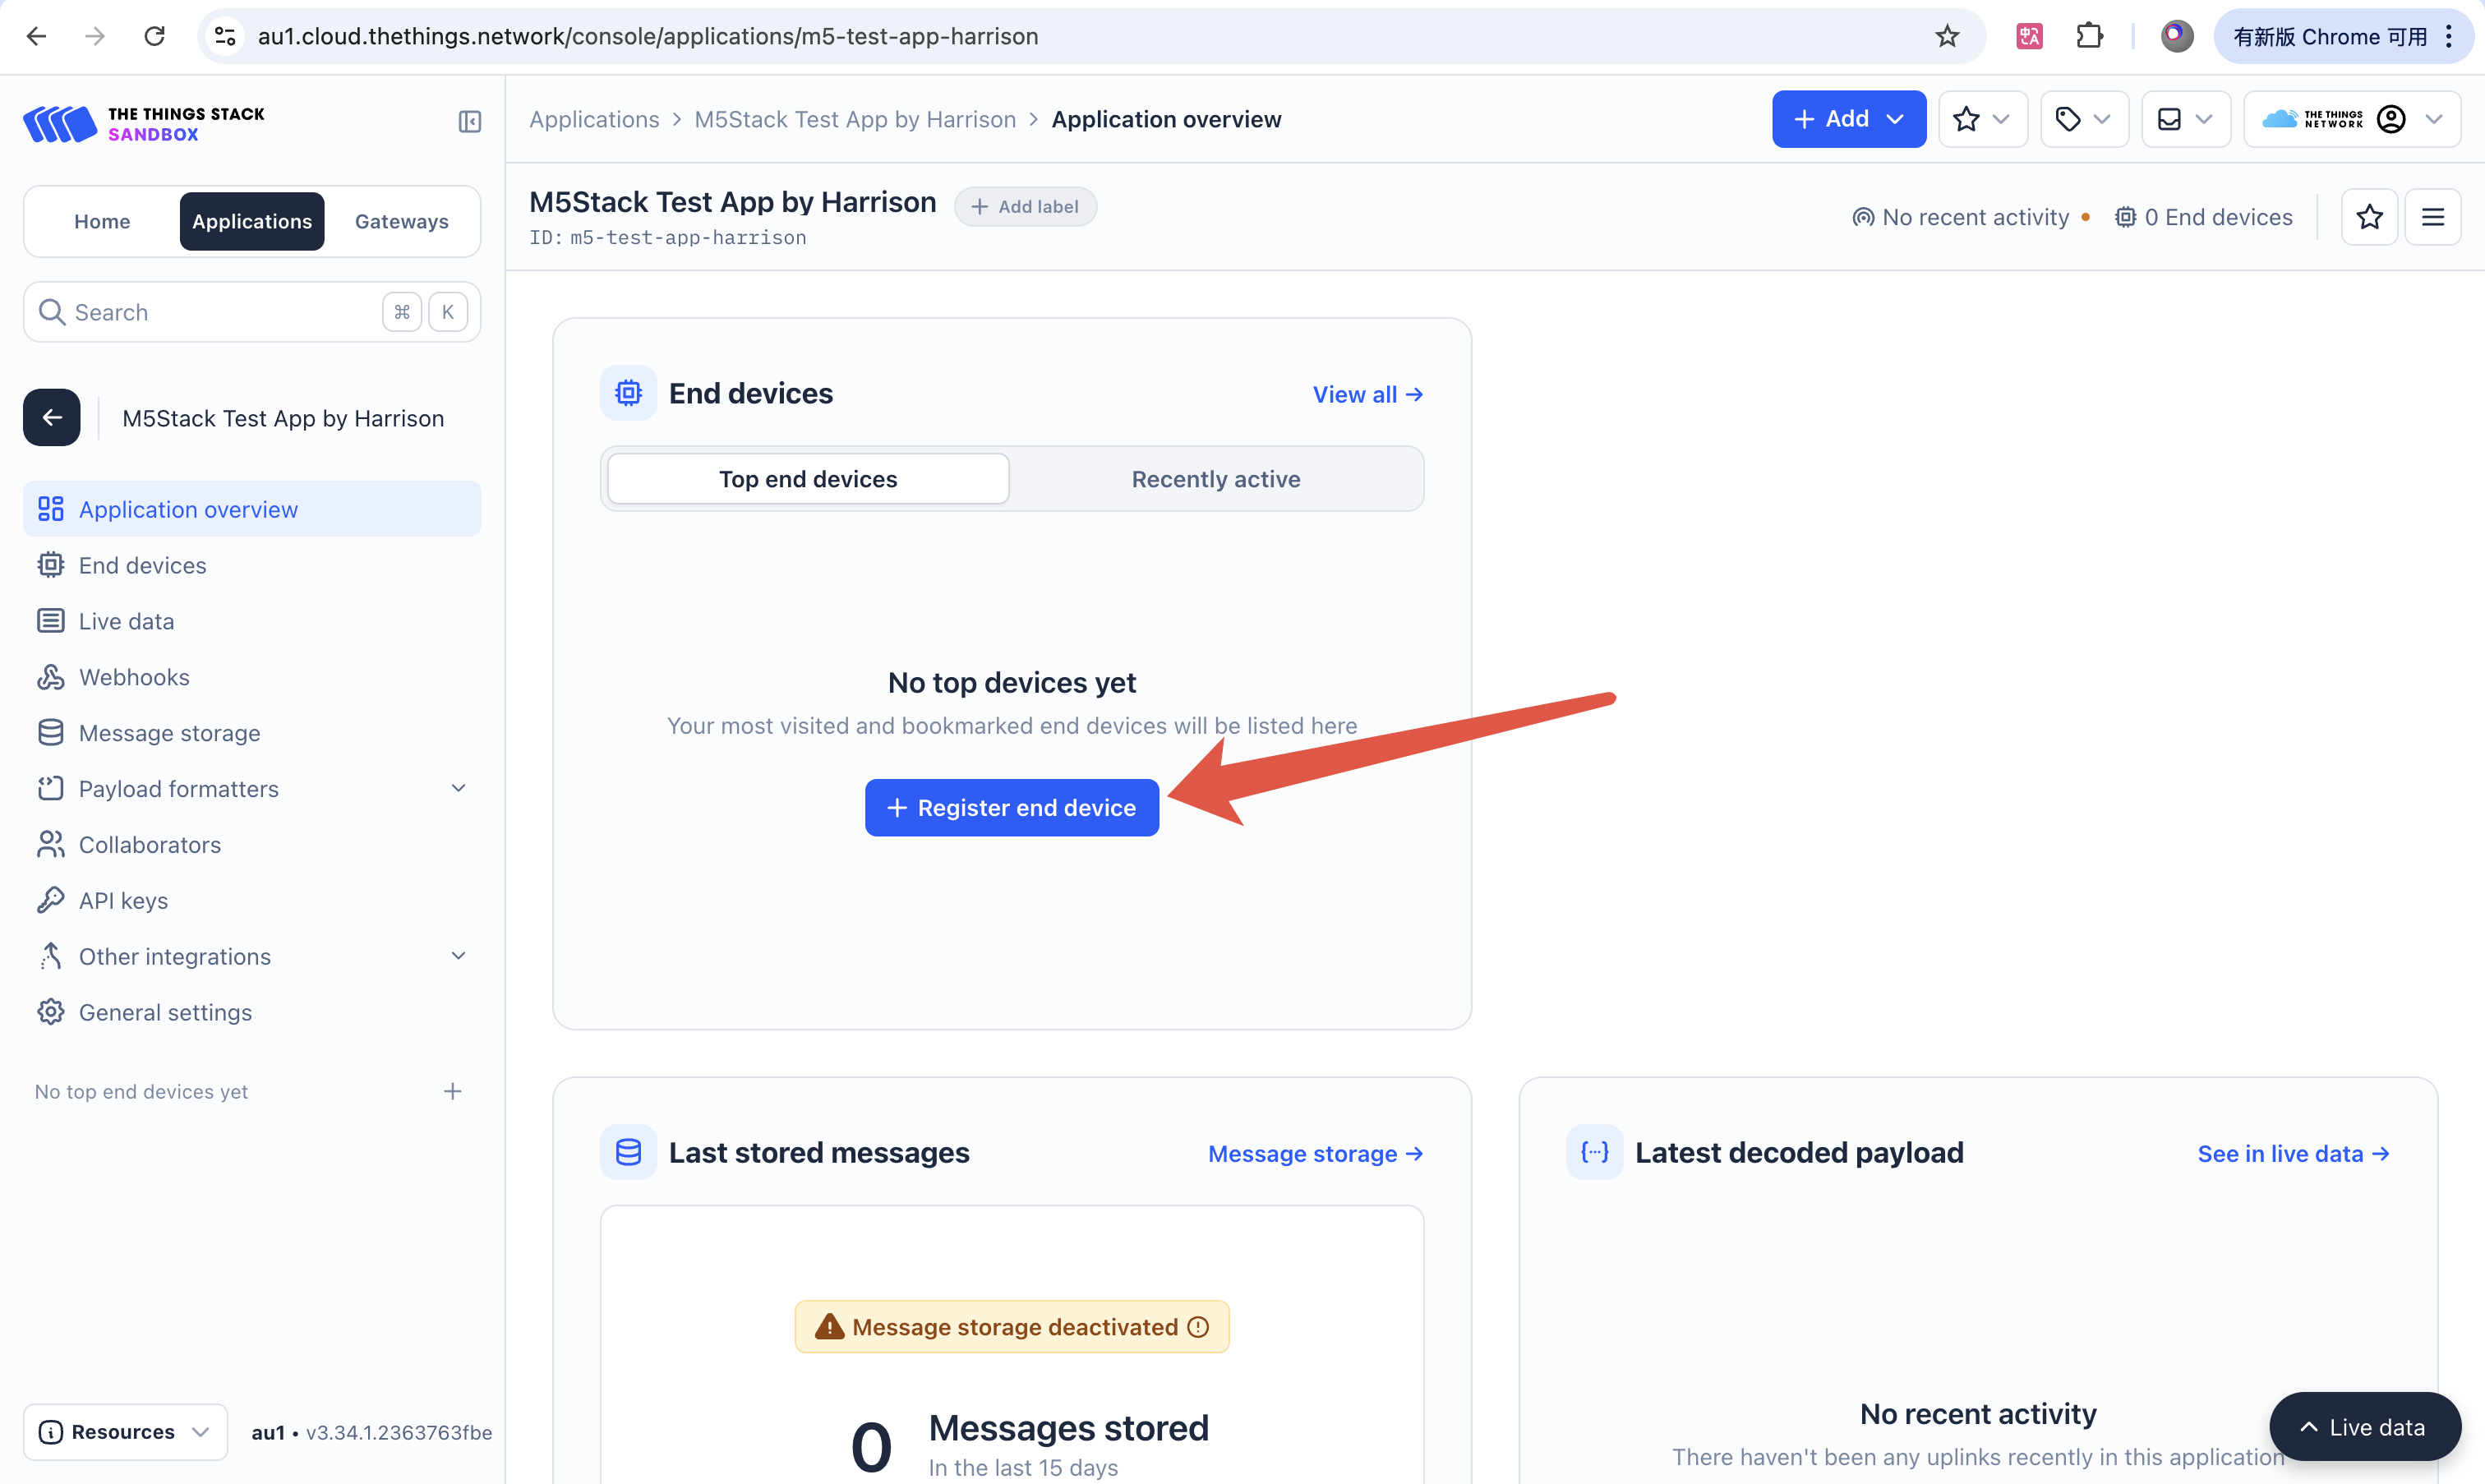Image resolution: width=2485 pixels, height=1484 pixels.
Task: Open the bookmarks star dropdown
Action: (x=1983, y=119)
